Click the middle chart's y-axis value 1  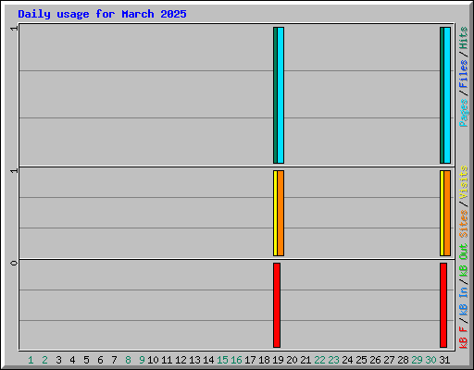pos(14,170)
